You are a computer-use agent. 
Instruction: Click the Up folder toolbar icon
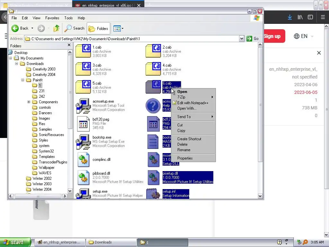[x=57, y=28]
